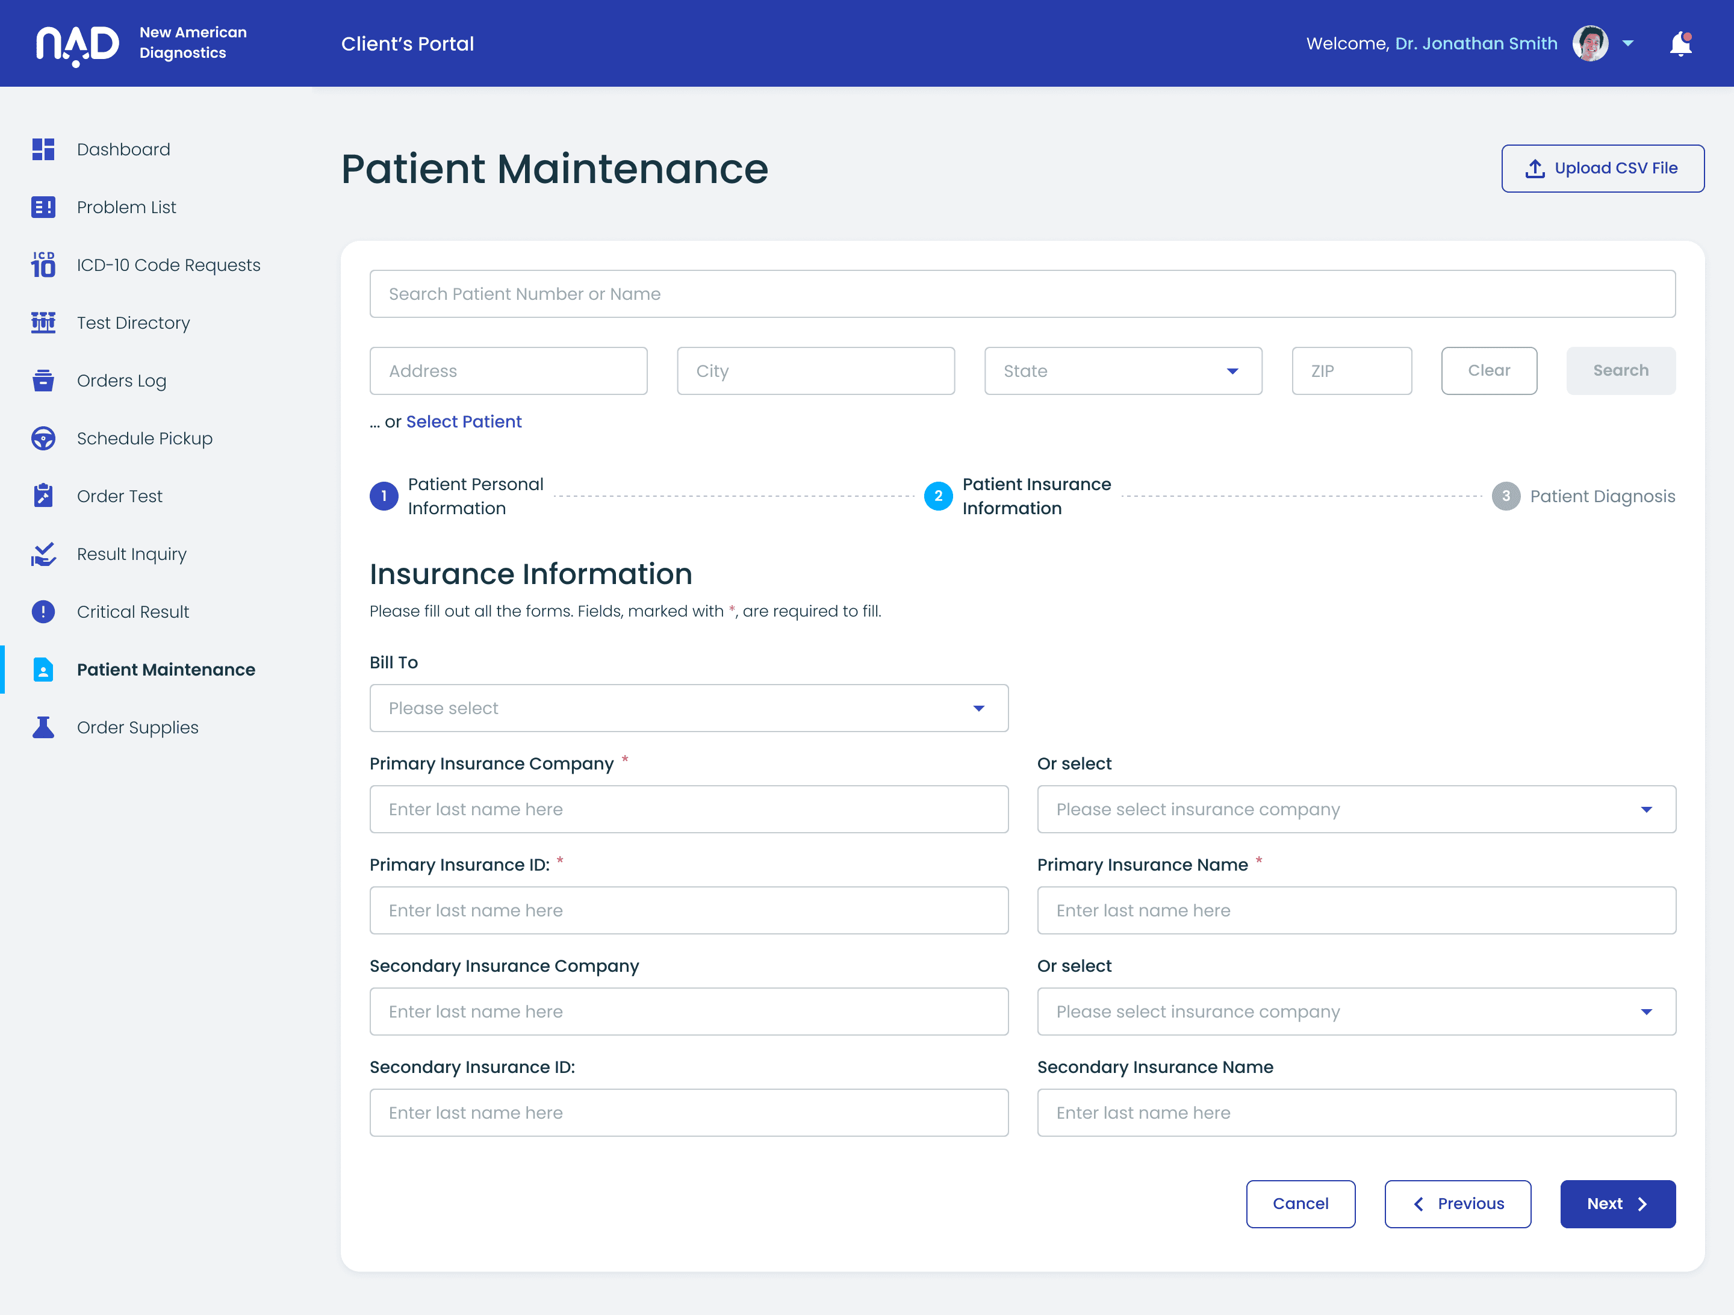Click the Cancel button
The image size is (1734, 1315).
click(x=1300, y=1204)
